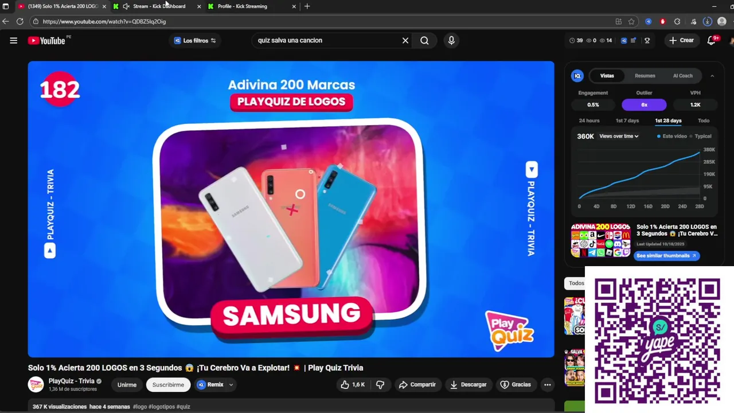Viewport: 734px width, 413px height.
Task: Like the video (1,6 K)
Action: pos(353,385)
